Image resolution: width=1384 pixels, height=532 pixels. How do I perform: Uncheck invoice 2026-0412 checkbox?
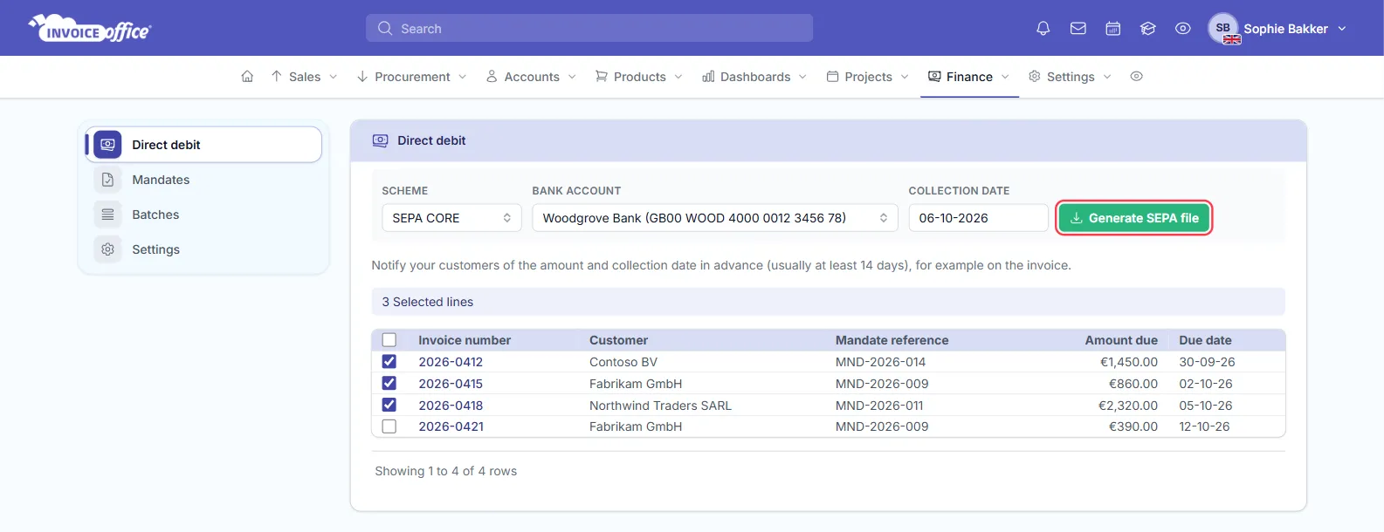tap(389, 362)
